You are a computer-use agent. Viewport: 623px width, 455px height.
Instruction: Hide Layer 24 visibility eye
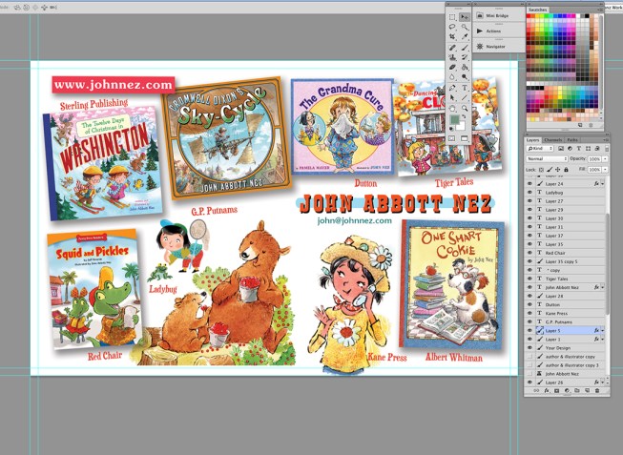pyautogui.click(x=530, y=183)
